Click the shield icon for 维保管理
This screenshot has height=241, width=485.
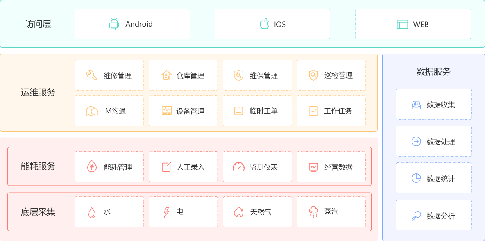pyautogui.click(x=239, y=75)
